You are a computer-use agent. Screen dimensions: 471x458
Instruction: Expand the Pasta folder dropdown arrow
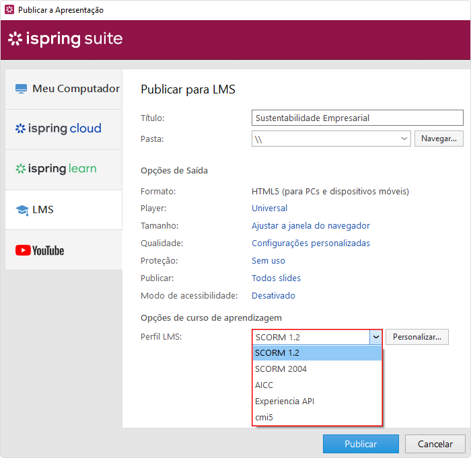click(x=404, y=139)
